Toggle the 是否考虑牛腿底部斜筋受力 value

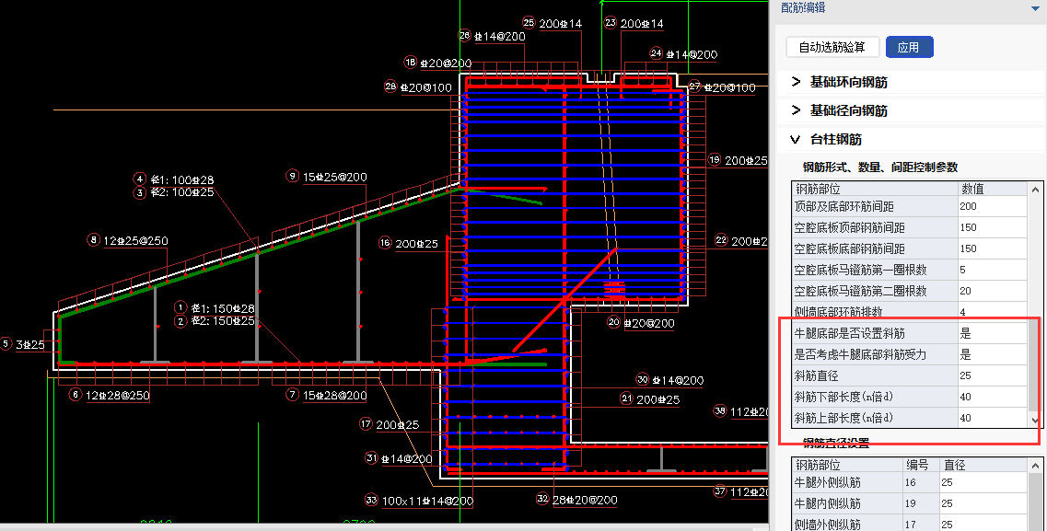click(991, 354)
